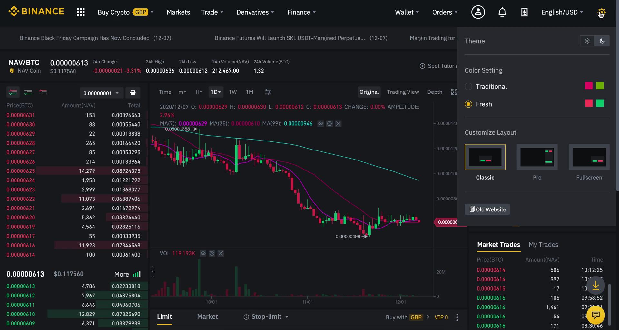This screenshot has height=330, width=619.
Task: Open the order book decimals 0.00000001 dropdown
Action: point(101,93)
